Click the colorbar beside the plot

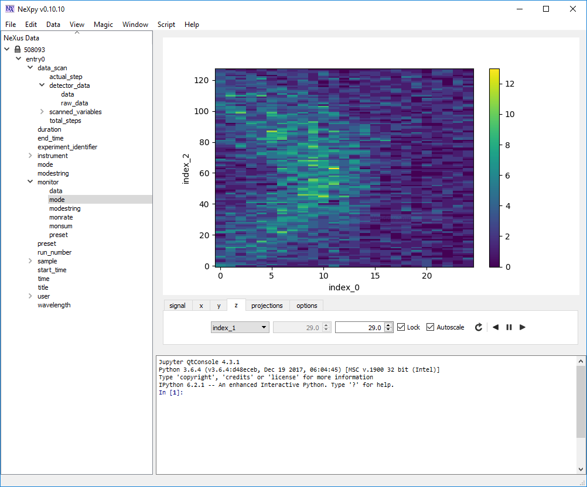[494, 167]
